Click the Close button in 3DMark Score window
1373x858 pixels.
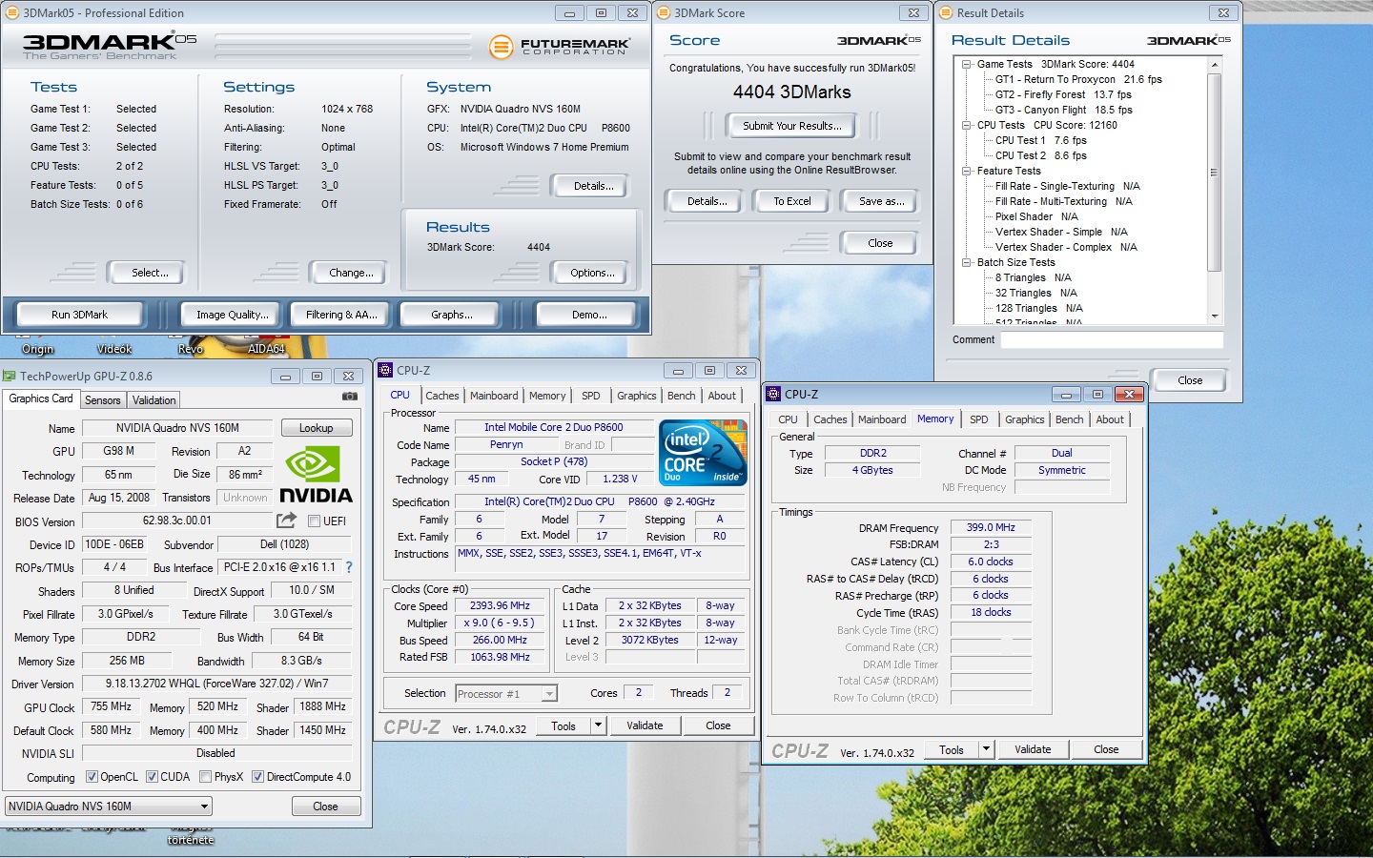point(880,243)
